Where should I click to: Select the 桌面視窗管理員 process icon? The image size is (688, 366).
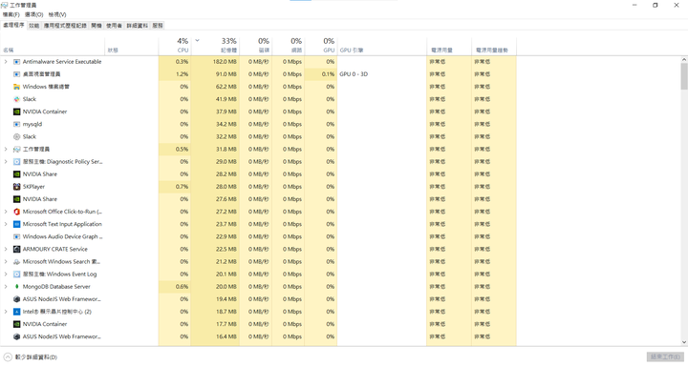(16, 74)
